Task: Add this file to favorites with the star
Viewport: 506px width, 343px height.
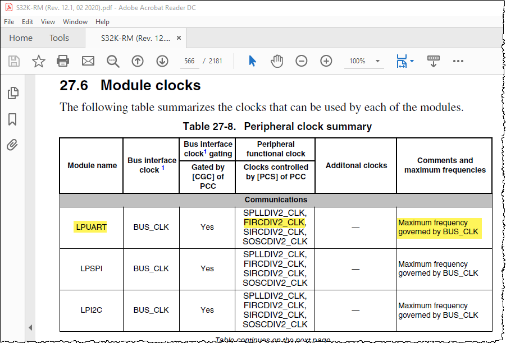Action: (38, 61)
